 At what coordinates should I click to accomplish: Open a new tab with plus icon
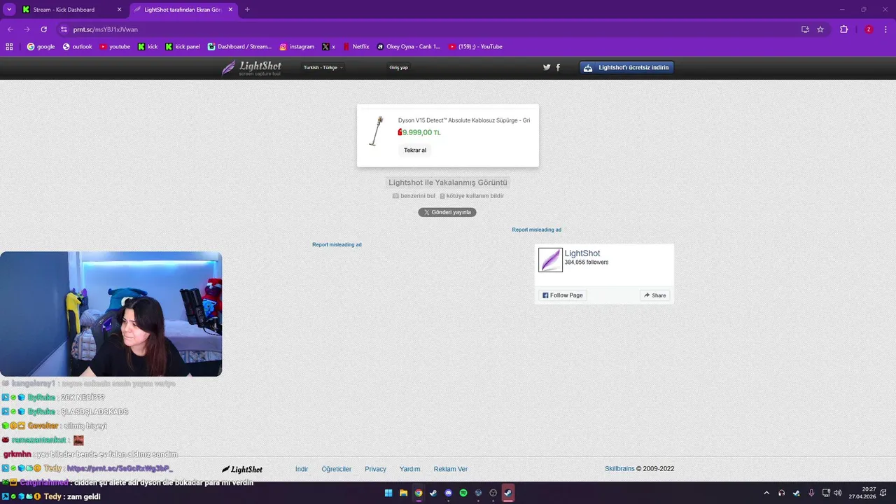point(247,10)
